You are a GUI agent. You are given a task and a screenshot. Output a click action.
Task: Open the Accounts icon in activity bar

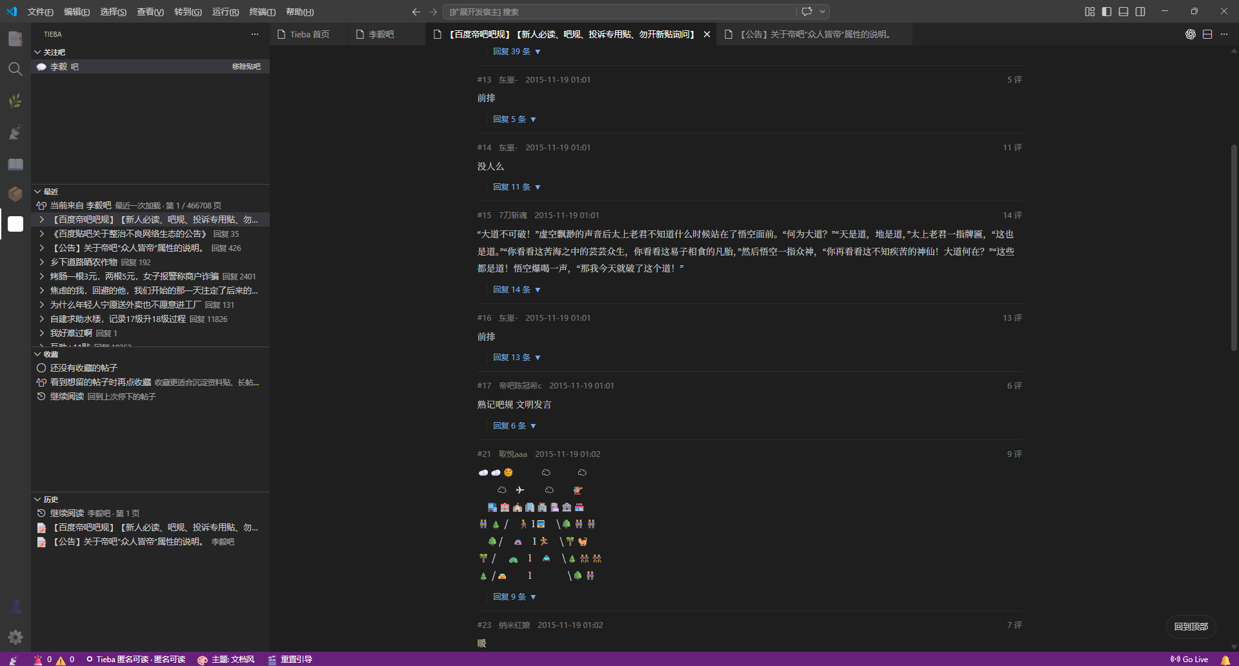pos(15,607)
